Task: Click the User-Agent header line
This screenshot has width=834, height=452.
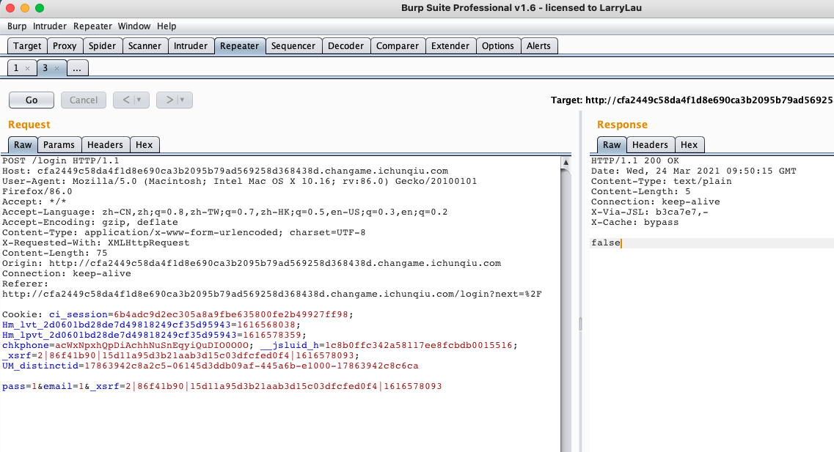Action: point(239,181)
